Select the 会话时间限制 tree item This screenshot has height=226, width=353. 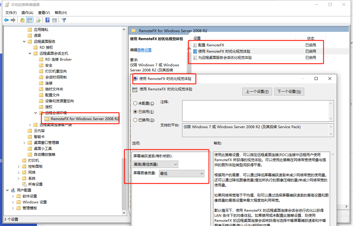click(x=56, y=77)
